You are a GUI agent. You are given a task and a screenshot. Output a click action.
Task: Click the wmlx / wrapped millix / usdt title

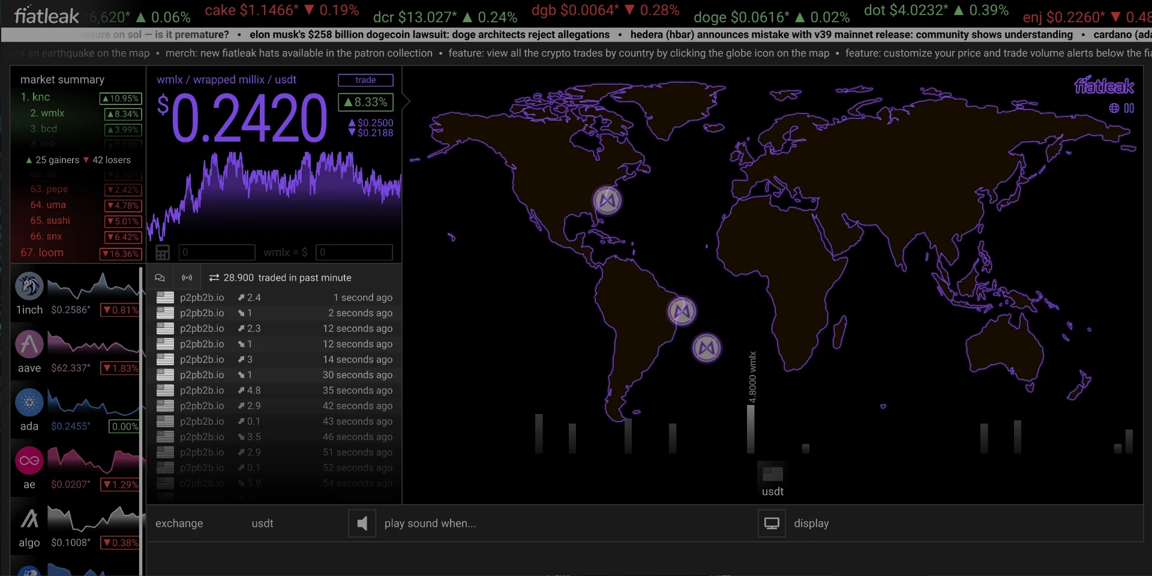(226, 80)
